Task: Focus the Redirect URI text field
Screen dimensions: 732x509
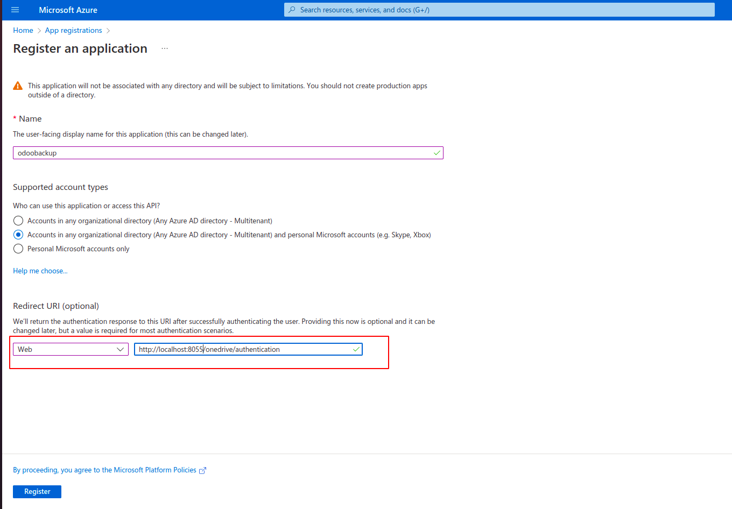Action: (x=242, y=350)
